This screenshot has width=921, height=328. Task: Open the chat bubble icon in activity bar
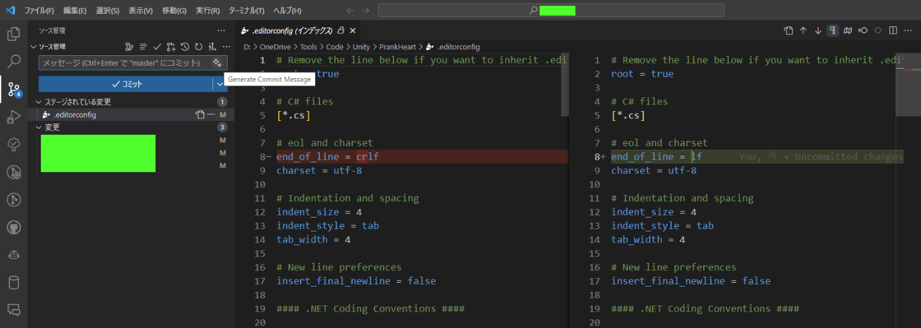click(x=13, y=310)
